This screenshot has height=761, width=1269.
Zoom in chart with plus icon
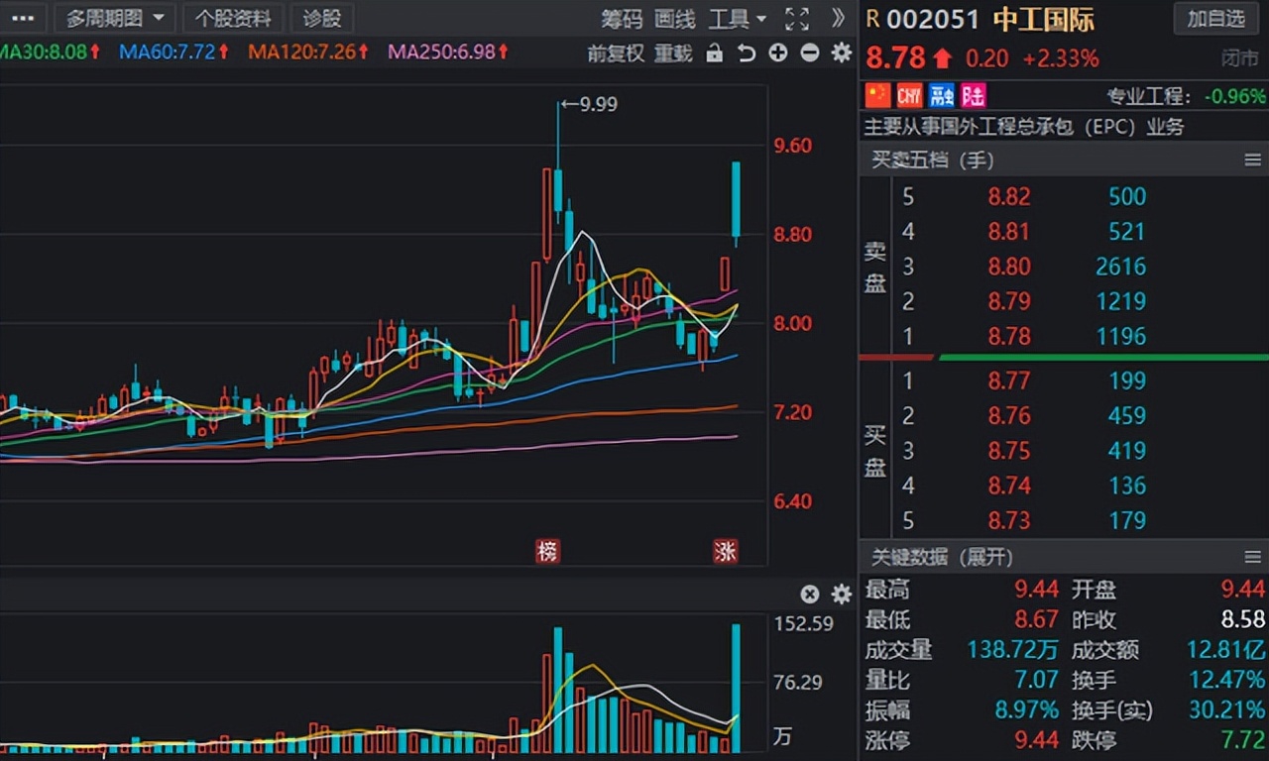click(x=778, y=54)
